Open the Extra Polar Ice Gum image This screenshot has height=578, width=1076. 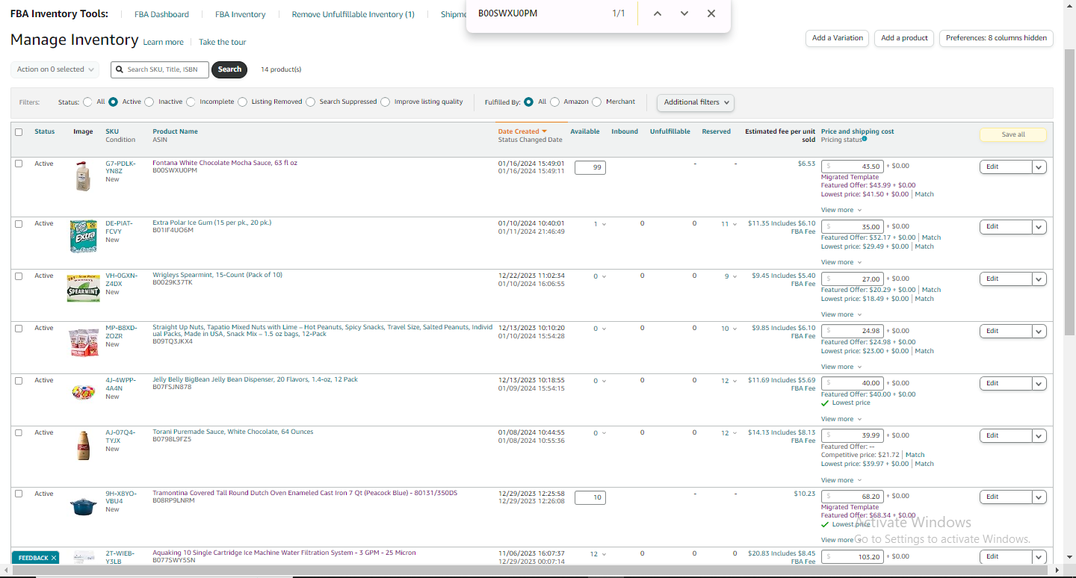click(x=83, y=237)
